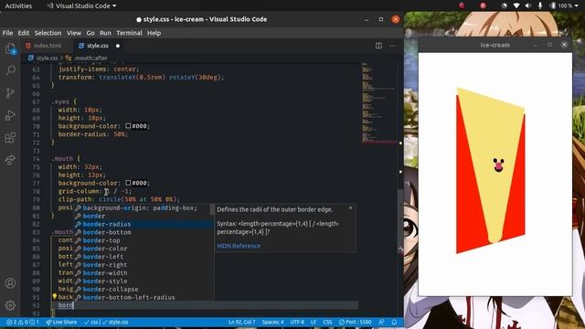The width and height of the screenshot is (585, 329).
Task: Select background-origin: padding-box suggestion
Action: pyautogui.click(x=144, y=207)
